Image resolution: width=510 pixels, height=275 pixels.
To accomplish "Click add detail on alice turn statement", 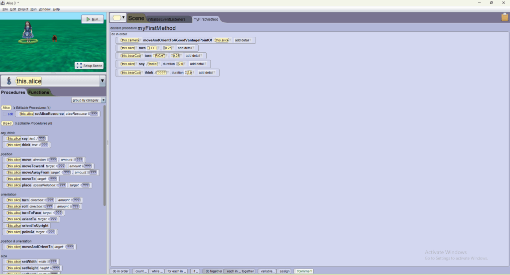I will click(x=185, y=48).
